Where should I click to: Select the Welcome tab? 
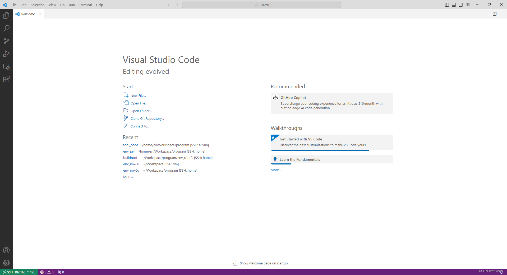pyautogui.click(x=28, y=14)
